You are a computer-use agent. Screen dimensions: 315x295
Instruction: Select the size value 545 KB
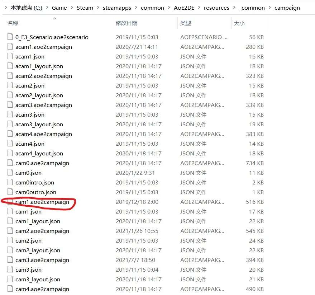pyautogui.click(x=255, y=231)
